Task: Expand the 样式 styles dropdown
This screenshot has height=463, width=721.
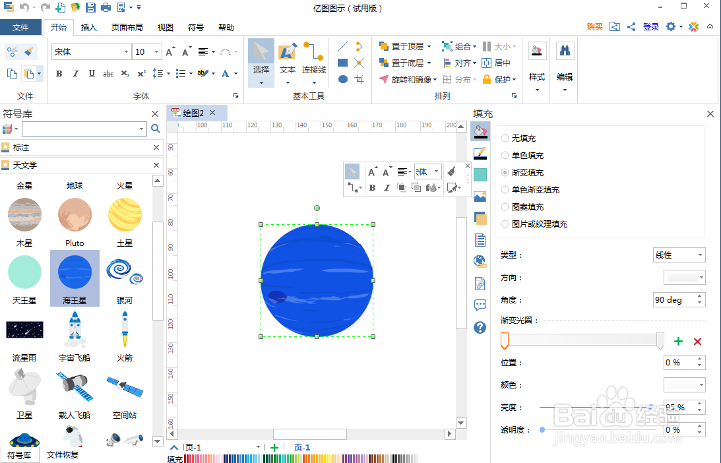Action: [537, 90]
